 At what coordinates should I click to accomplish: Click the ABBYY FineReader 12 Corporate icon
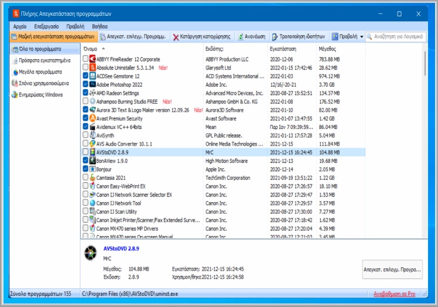pyautogui.click(x=93, y=59)
